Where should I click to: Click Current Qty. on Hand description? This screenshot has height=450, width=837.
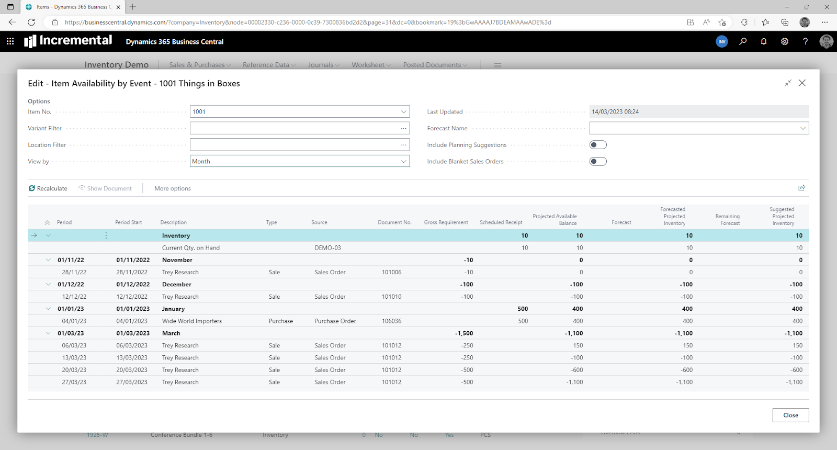pyautogui.click(x=191, y=248)
